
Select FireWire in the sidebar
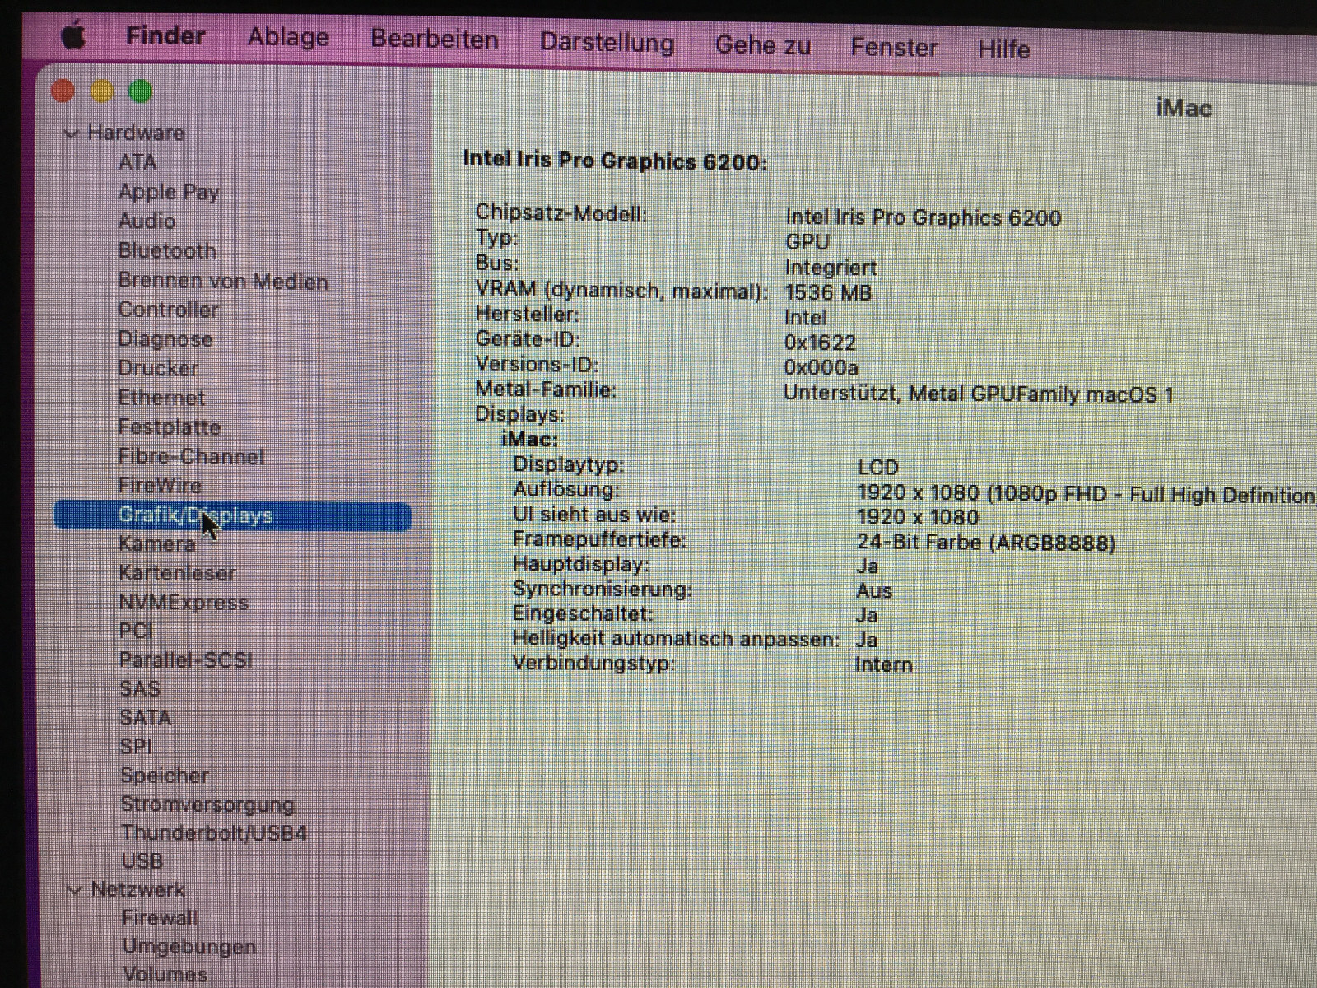pos(160,485)
